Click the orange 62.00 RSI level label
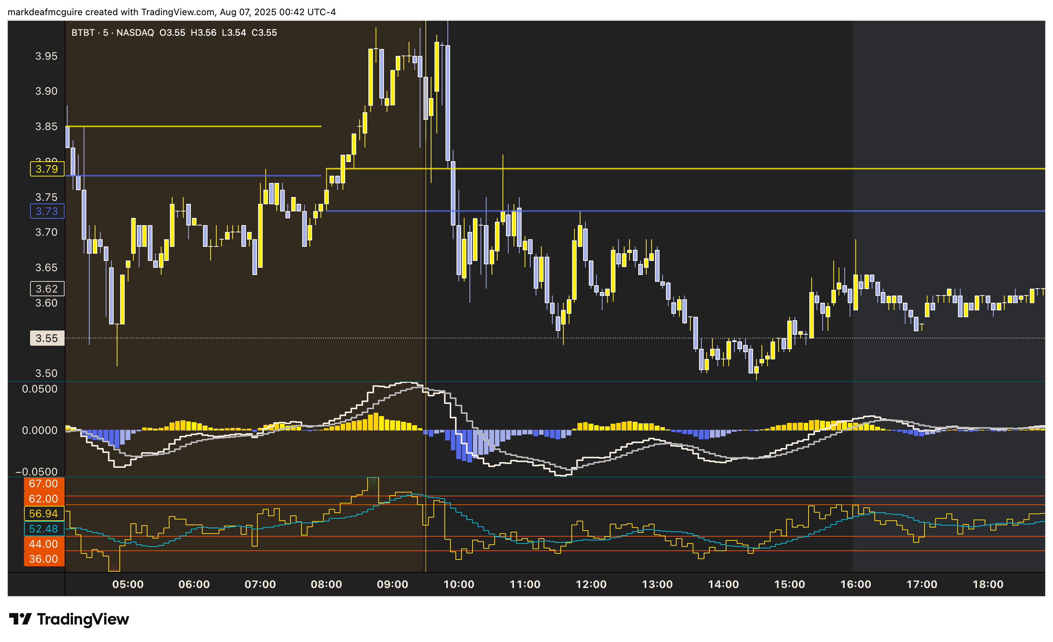 pos(44,498)
